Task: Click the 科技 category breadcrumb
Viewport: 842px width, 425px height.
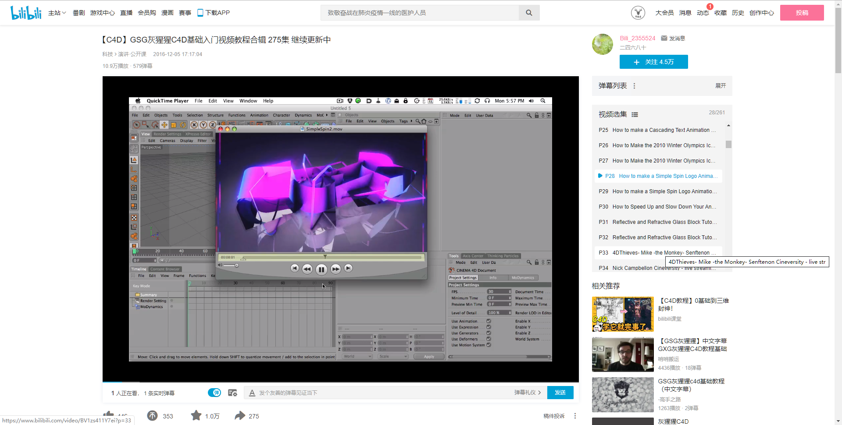Action: [107, 54]
